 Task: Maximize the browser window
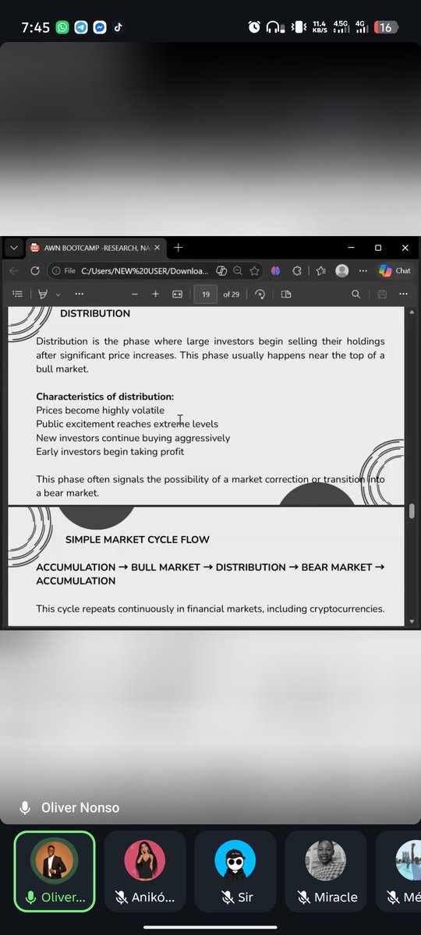[378, 248]
